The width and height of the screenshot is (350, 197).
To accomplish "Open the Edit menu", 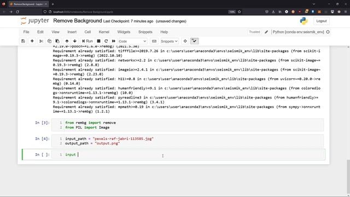I will coord(40,32).
